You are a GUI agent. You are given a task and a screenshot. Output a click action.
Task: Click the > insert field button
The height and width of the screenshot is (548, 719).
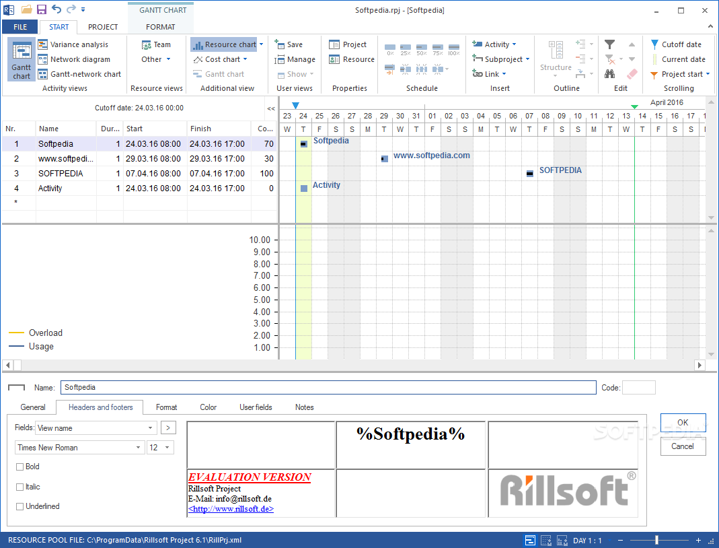click(168, 427)
